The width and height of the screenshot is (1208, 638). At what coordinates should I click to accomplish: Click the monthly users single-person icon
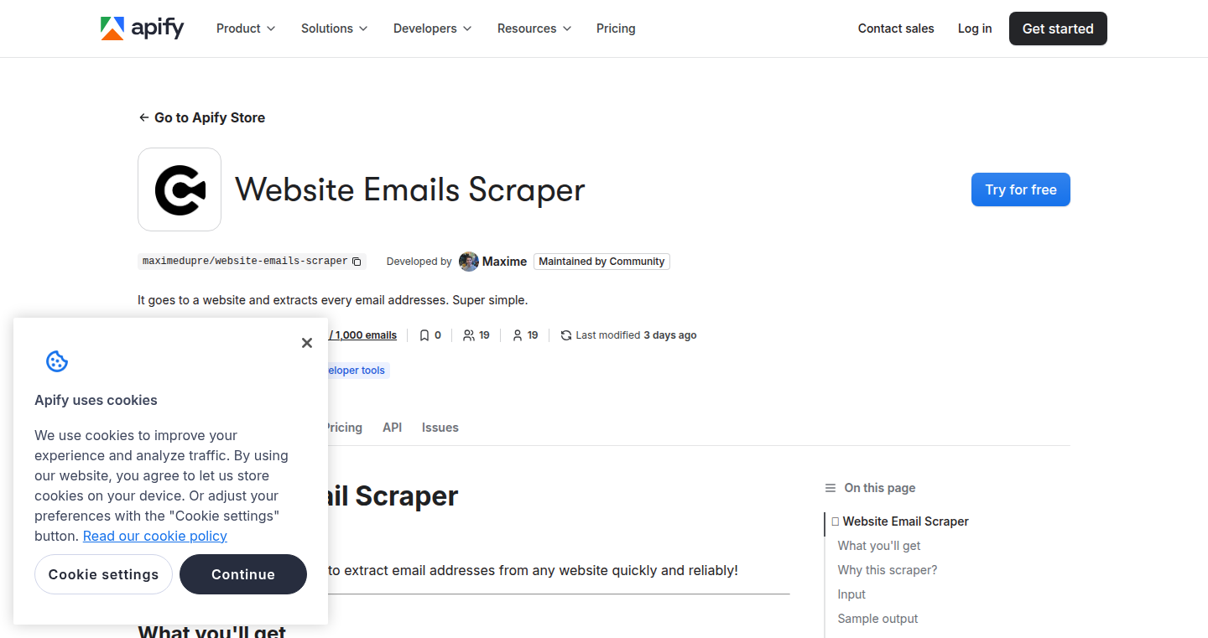(x=518, y=335)
